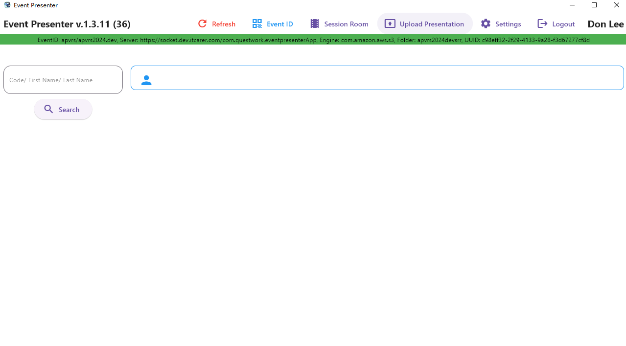The height and width of the screenshot is (346, 626).
Task: Select the Upload Presentation text label
Action: [432, 24]
